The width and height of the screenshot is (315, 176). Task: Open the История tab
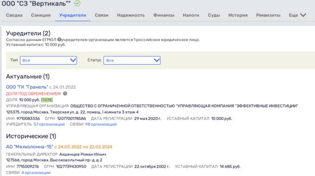click(x=238, y=15)
